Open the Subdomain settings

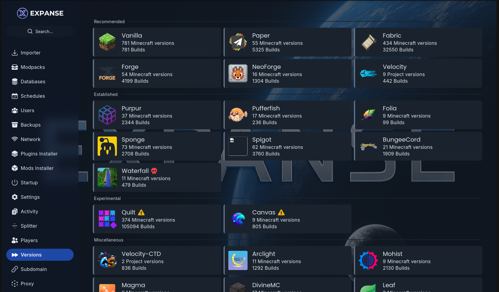coord(33,269)
